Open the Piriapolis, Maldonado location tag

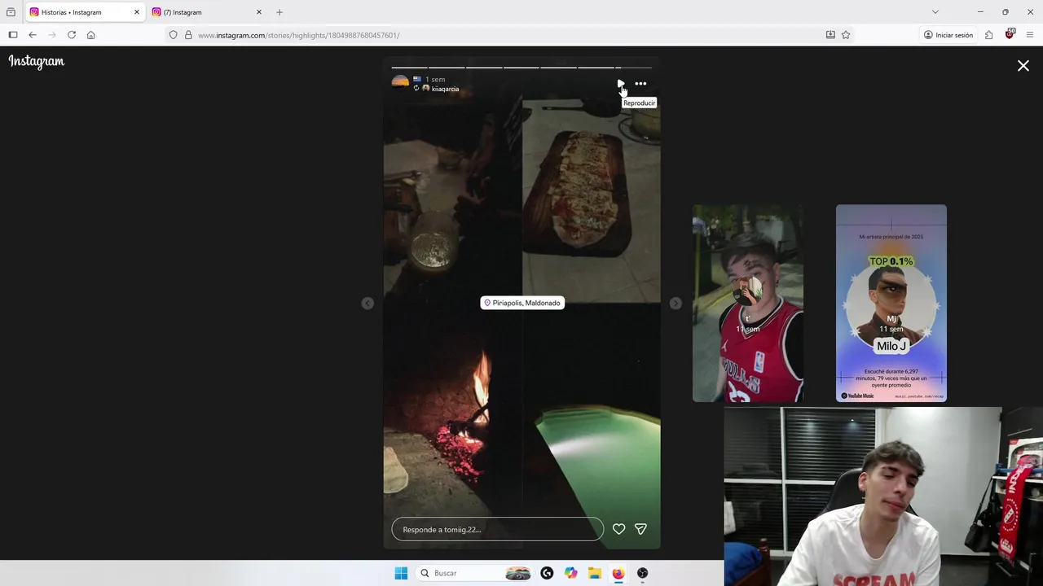(x=522, y=303)
